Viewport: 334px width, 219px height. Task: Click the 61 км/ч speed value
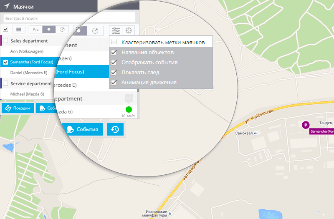click(128, 116)
